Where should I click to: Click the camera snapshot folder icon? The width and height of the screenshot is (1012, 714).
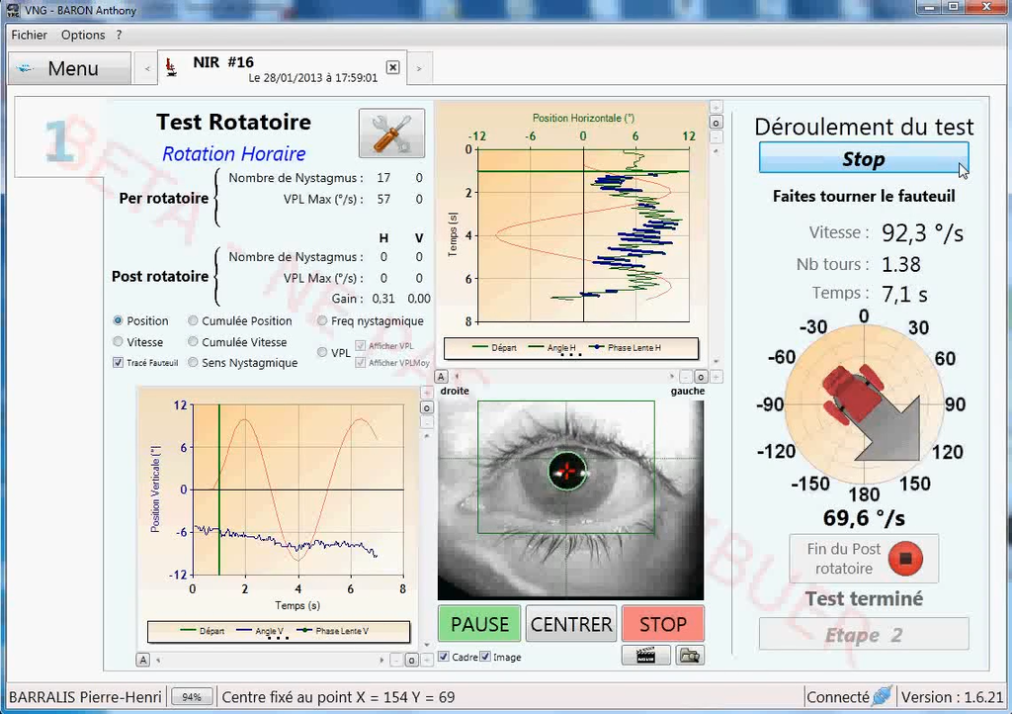point(690,655)
